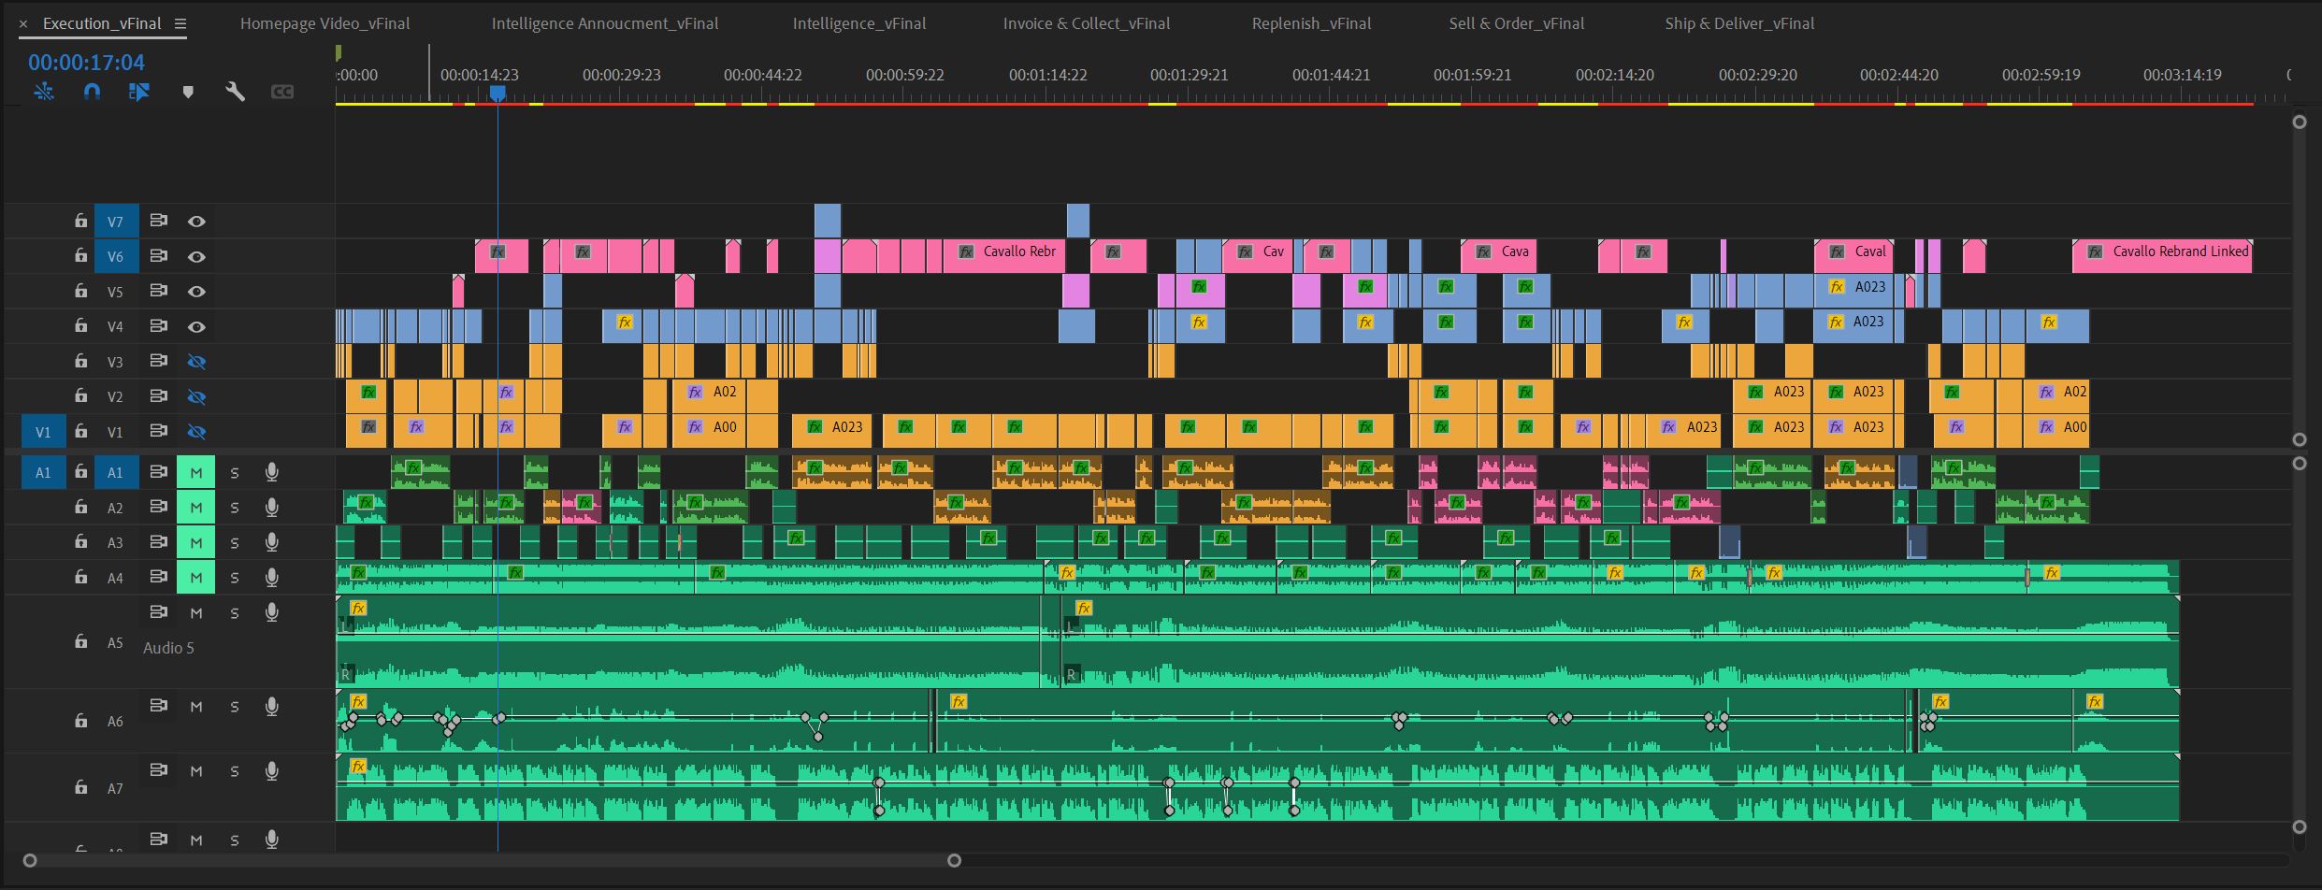Solo track A5
Screen dimensions: 2322x890
click(x=235, y=613)
